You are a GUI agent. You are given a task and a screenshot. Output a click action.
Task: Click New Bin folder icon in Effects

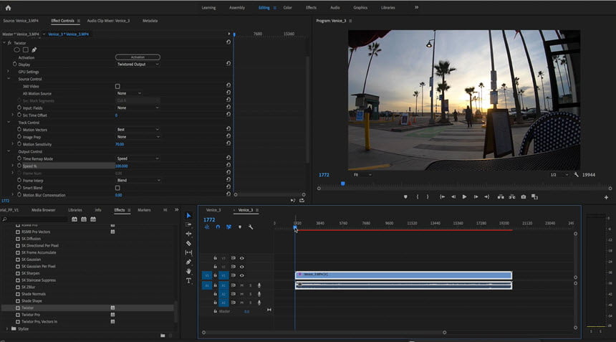pos(163,336)
